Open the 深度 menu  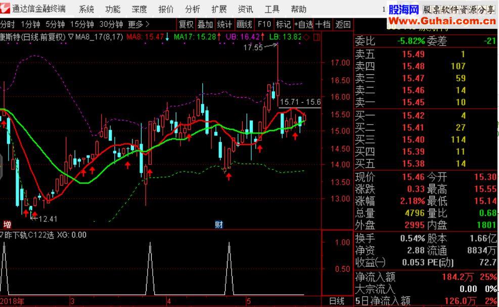(140, 9)
